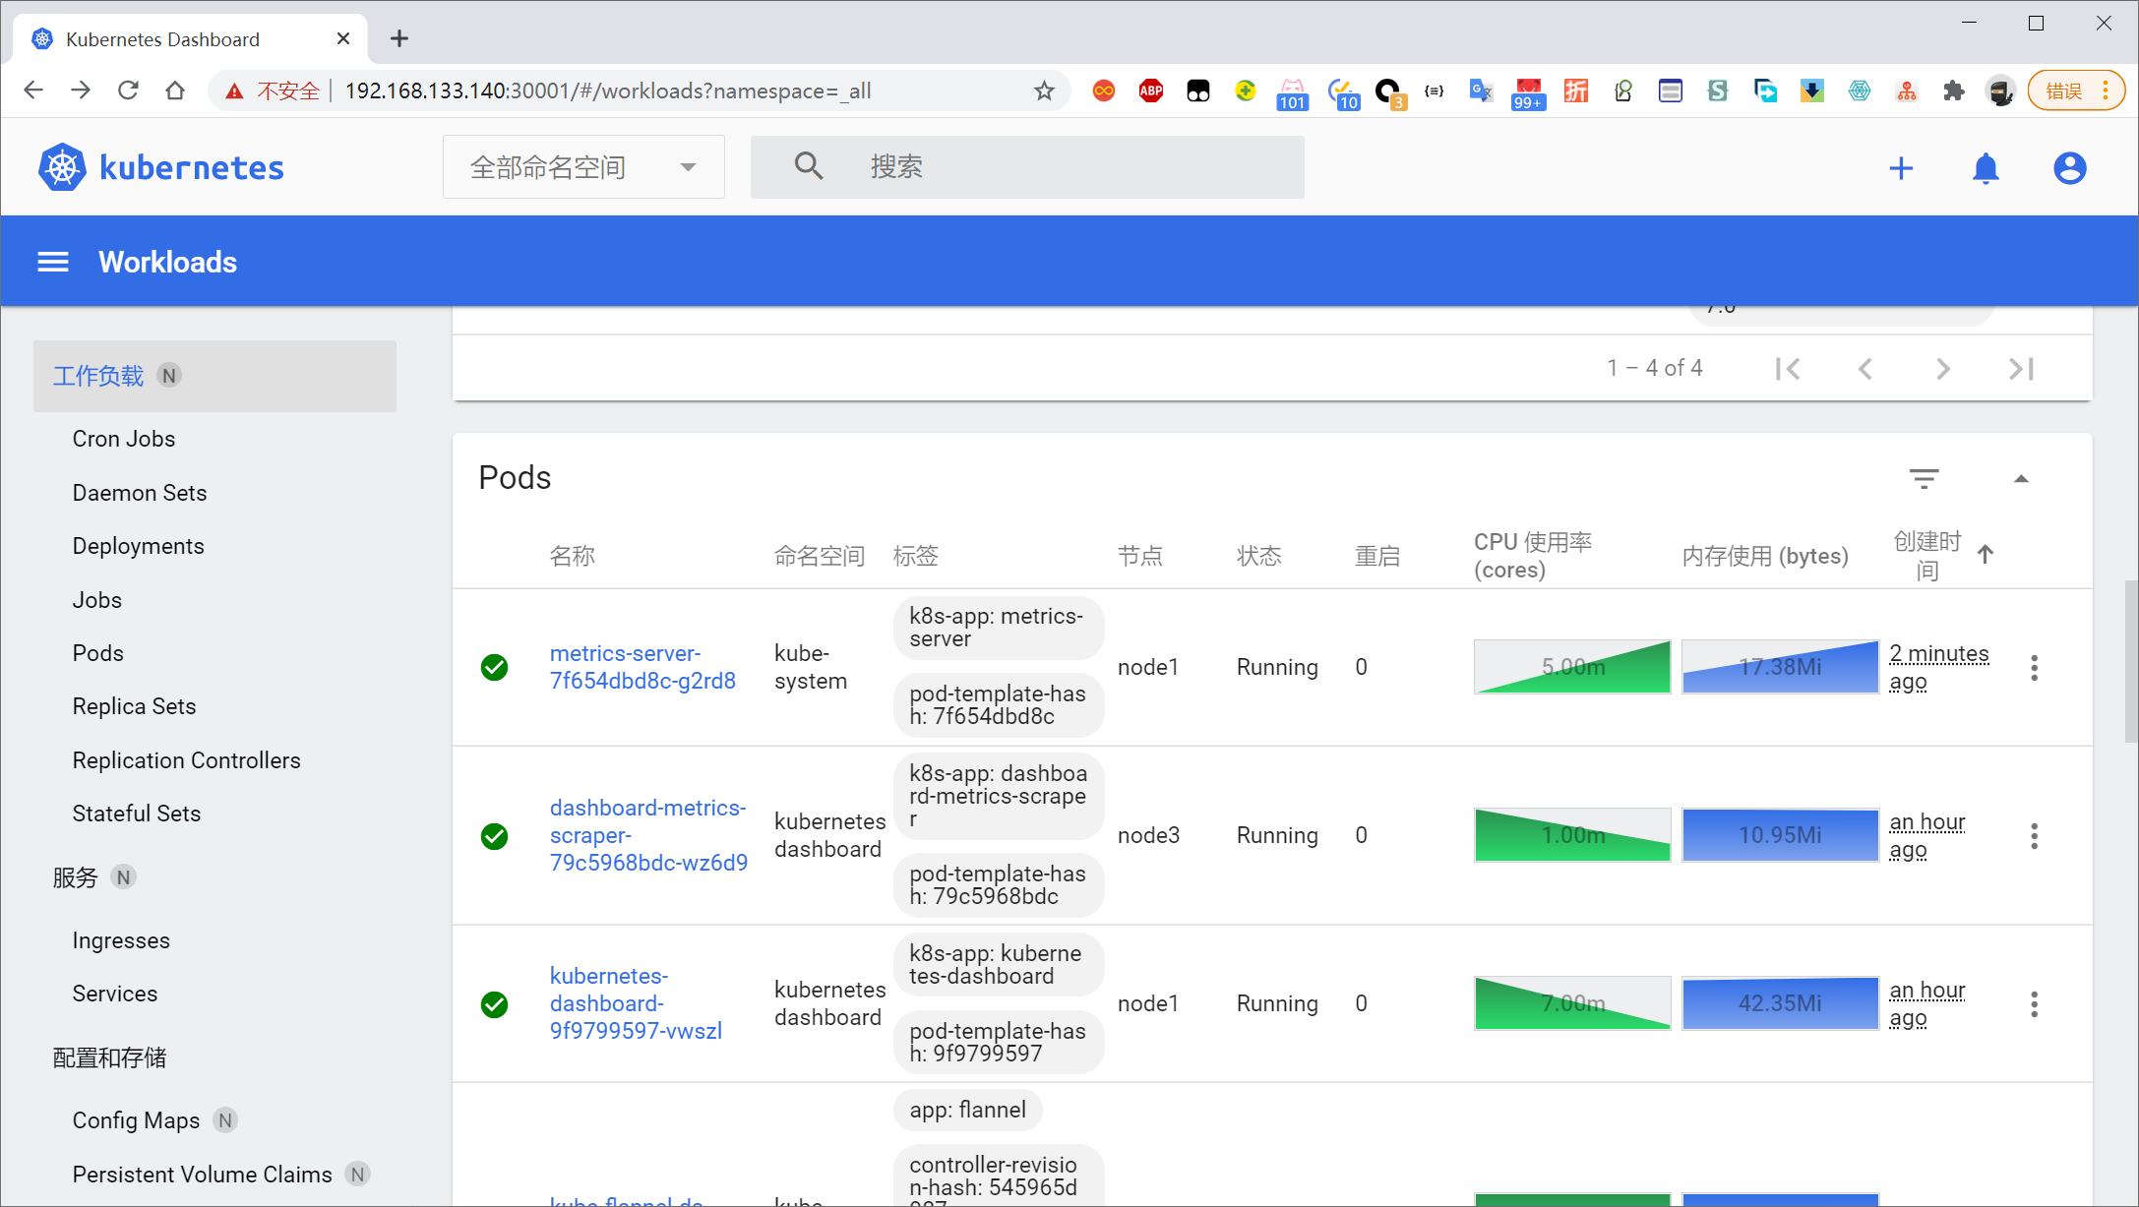Open dashboard-metrics-scraper pod link

647,835
